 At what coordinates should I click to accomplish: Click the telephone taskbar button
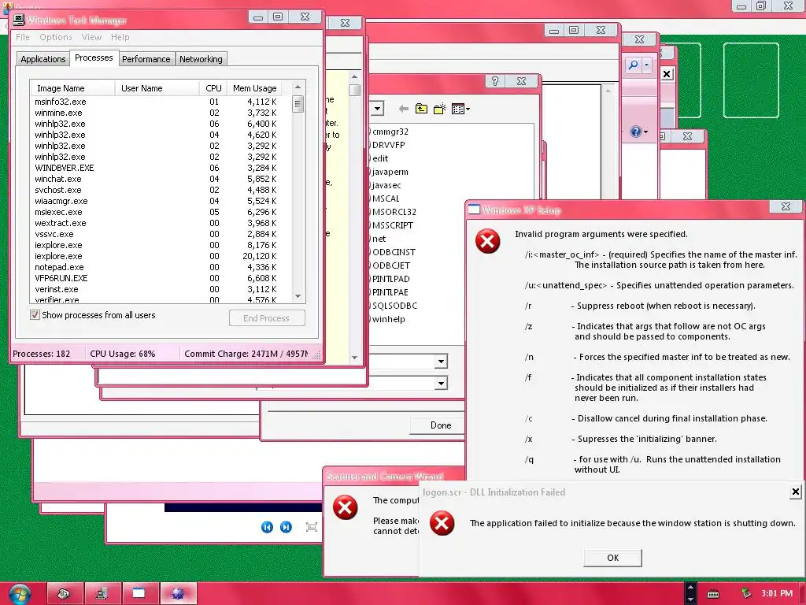coord(65,593)
